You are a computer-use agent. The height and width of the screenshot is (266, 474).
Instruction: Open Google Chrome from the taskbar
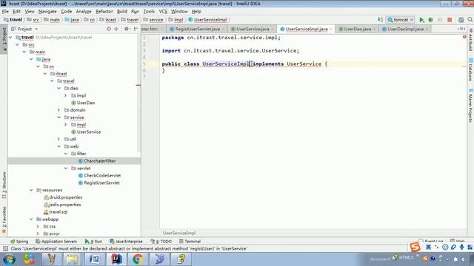(x=138, y=259)
